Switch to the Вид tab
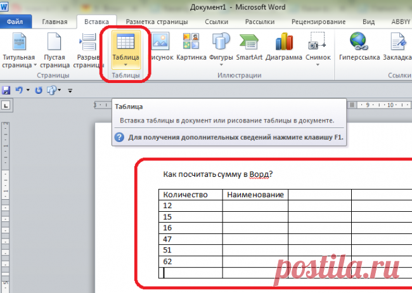The width and height of the screenshot is (412, 293). (369, 22)
